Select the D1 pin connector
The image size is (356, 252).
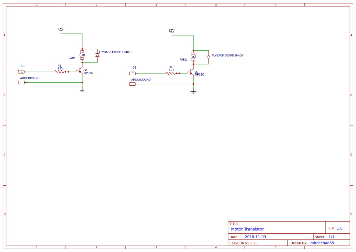click(21, 72)
